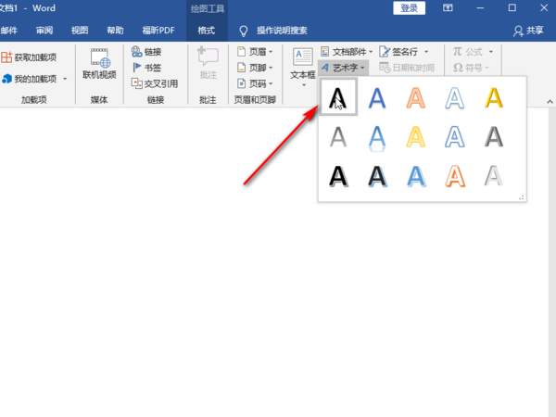Image resolution: width=556 pixels, height=417 pixels.
Task: Click the Text Box (文本框) icon
Action: point(303,57)
